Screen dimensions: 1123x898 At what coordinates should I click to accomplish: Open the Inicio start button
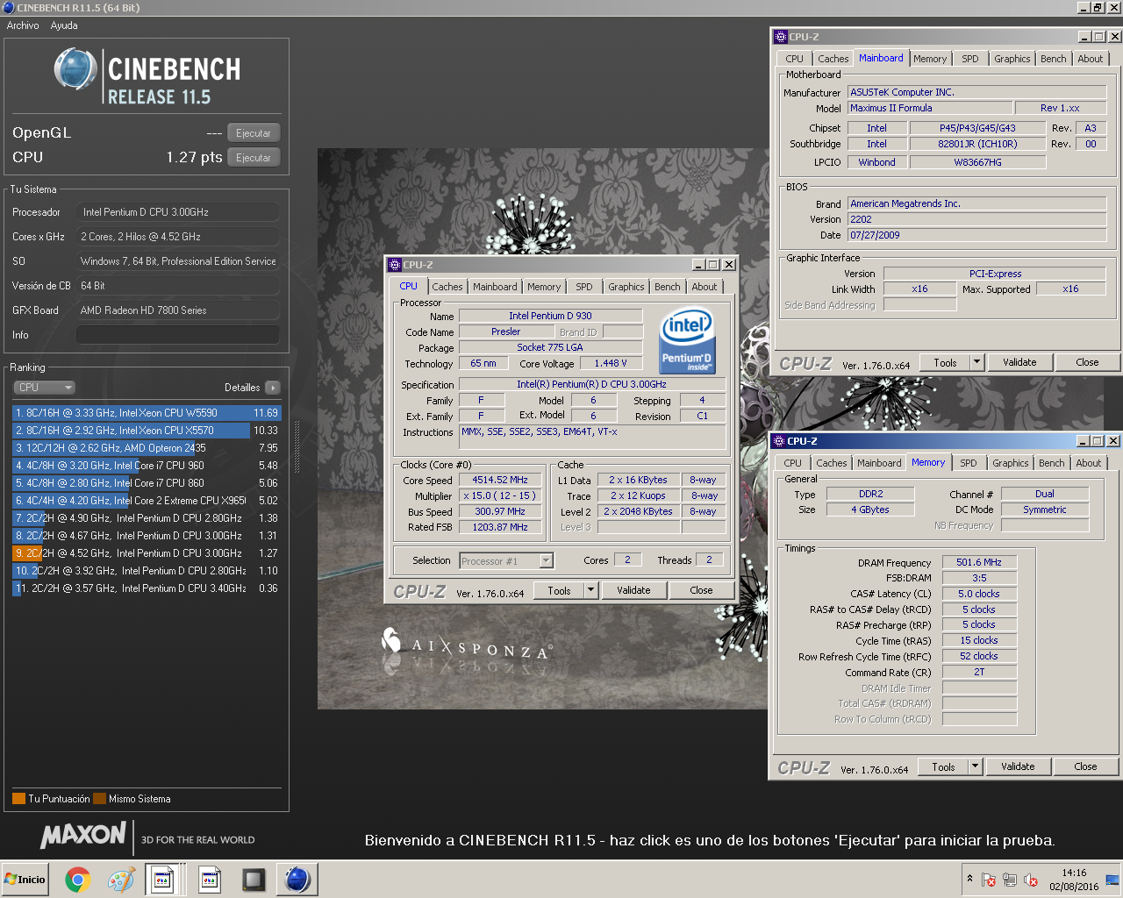(x=25, y=879)
